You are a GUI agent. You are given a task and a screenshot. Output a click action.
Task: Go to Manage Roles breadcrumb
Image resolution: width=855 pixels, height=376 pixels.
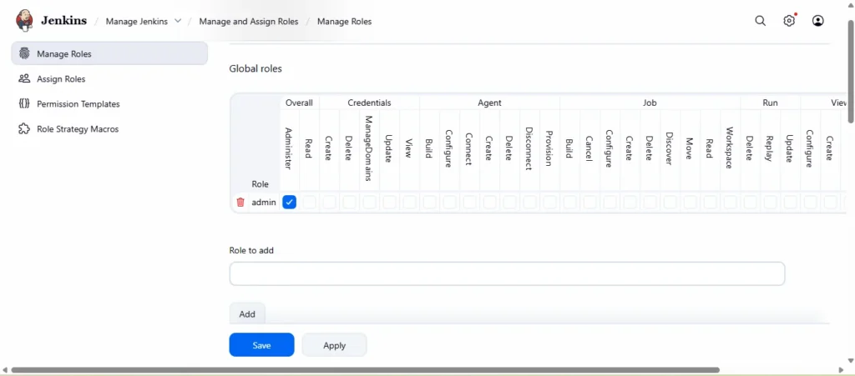344,22
